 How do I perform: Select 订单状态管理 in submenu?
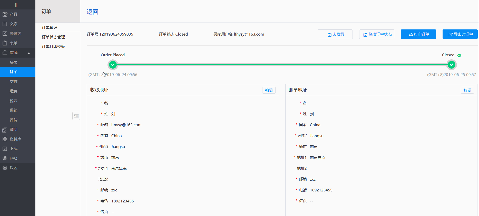point(53,37)
